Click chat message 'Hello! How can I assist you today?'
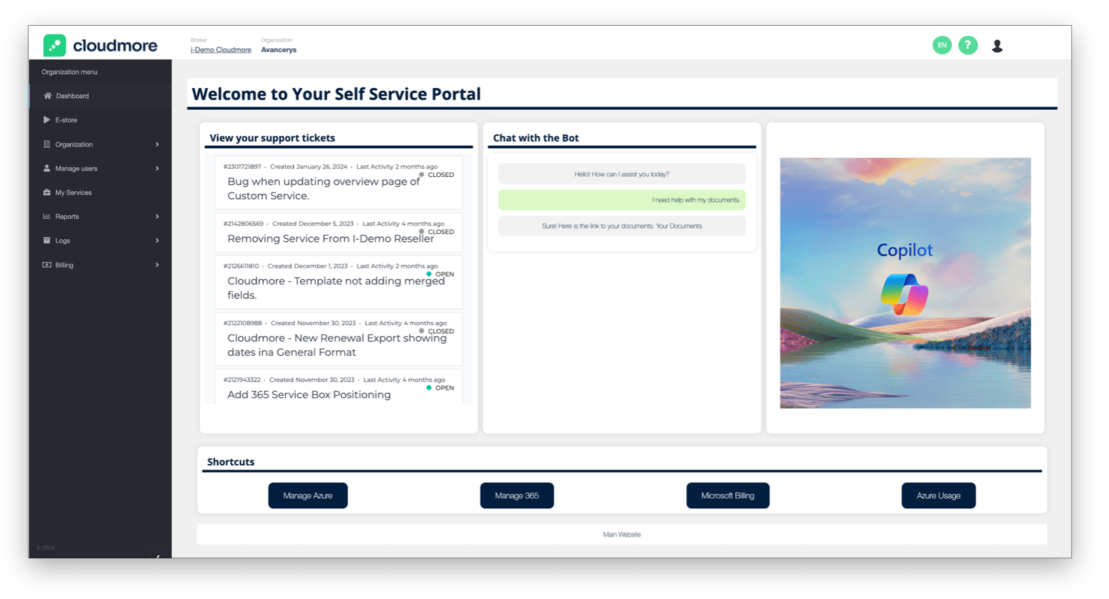Viewport: 1109px width, 599px height. click(x=622, y=174)
